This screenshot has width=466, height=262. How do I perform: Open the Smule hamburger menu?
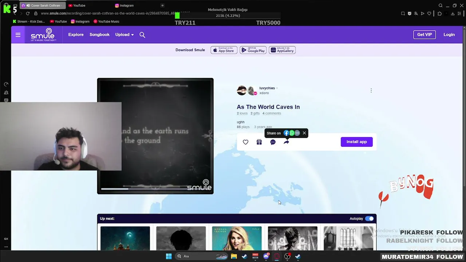[x=18, y=35]
